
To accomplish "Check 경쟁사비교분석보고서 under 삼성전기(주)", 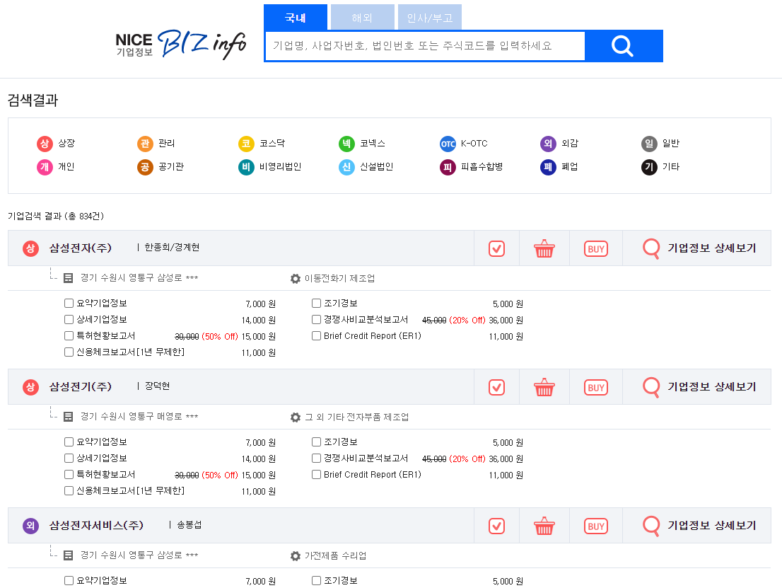I will 317,459.
